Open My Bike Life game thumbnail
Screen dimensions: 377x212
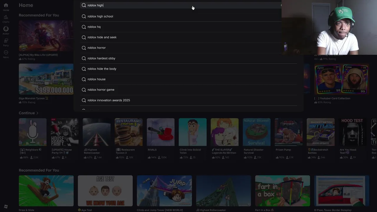pos(46,36)
